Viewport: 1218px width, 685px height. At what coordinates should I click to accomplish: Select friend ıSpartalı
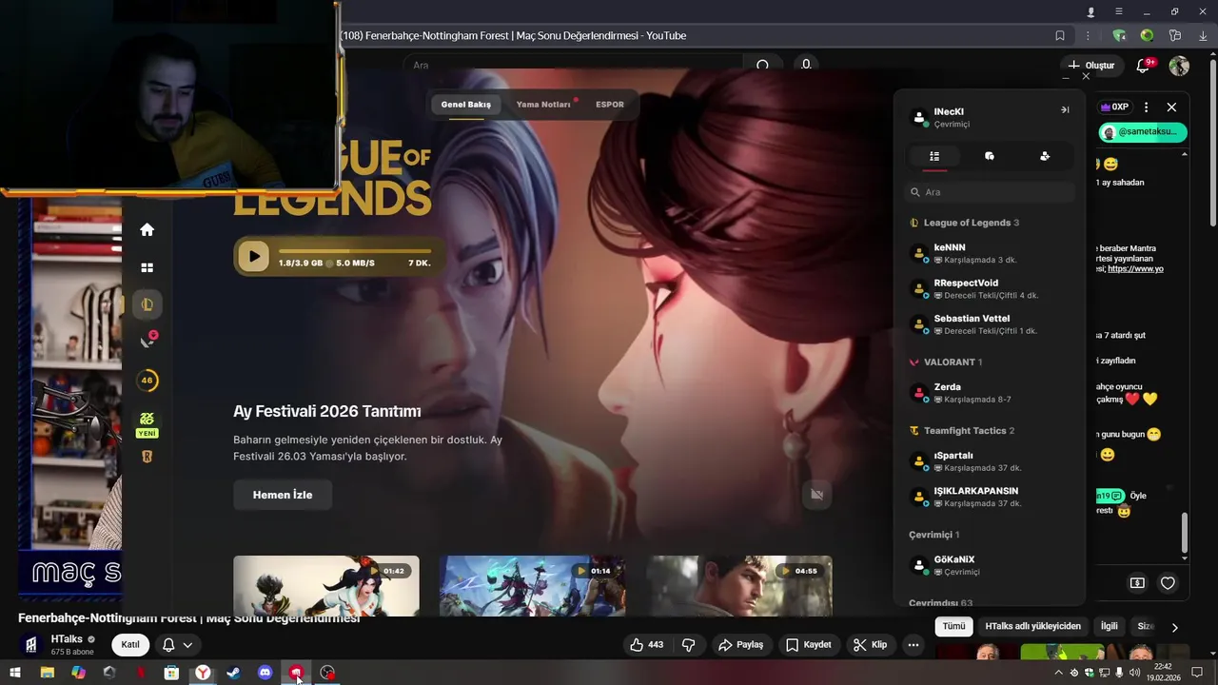pyautogui.click(x=990, y=461)
